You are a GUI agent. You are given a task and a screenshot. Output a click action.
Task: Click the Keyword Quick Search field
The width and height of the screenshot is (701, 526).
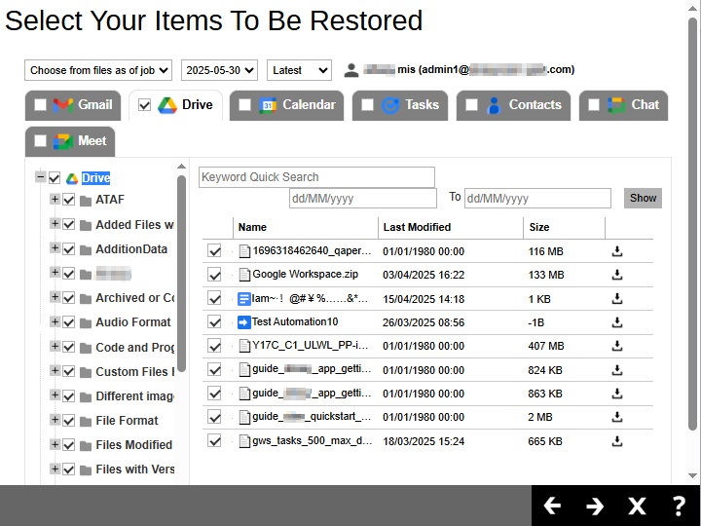316,177
